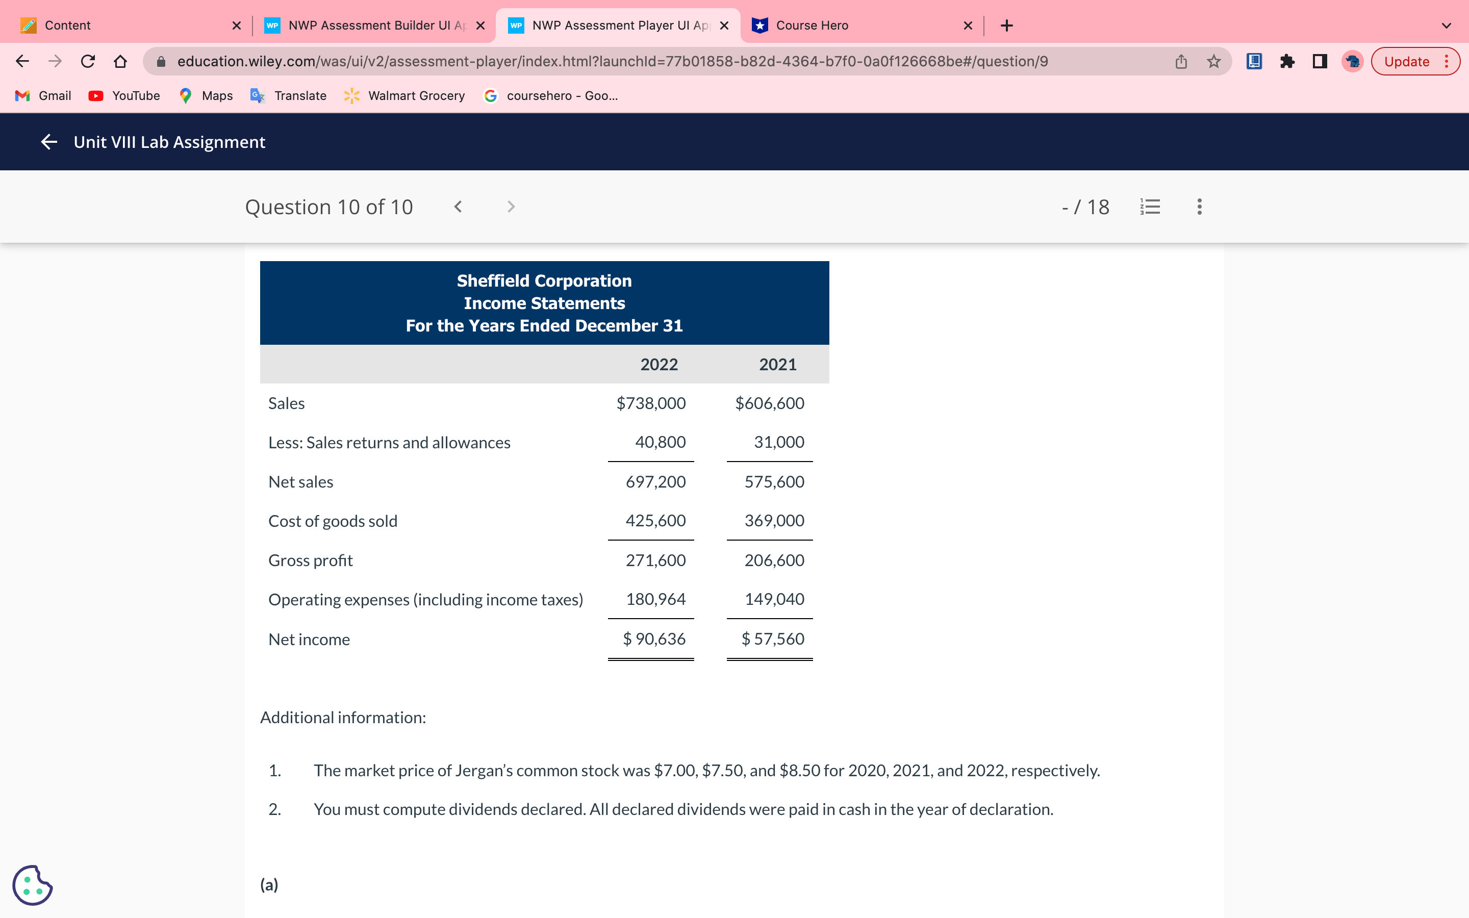The width and height of the screenshot is (1469, 918).
Task: Click the Grammarly elephant extension icon
Action: pos(1352,61)
